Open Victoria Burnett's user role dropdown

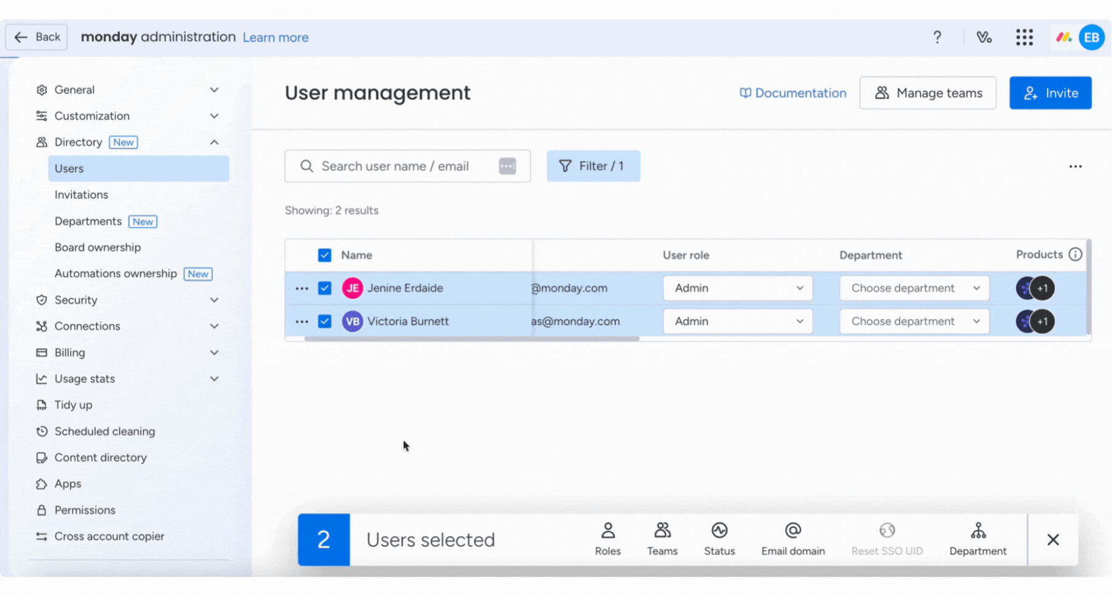738,321
